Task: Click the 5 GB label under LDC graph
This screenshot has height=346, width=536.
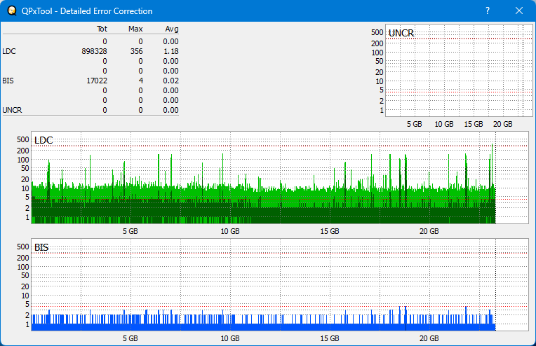Action: coord(130,231)
